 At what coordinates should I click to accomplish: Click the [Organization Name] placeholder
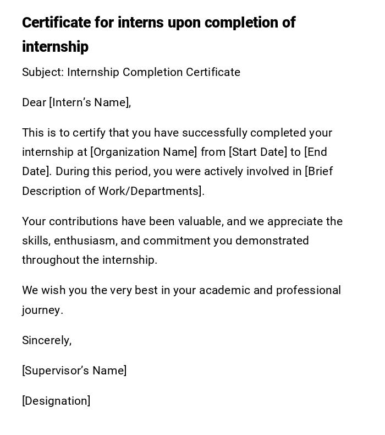tap(144, 152)
